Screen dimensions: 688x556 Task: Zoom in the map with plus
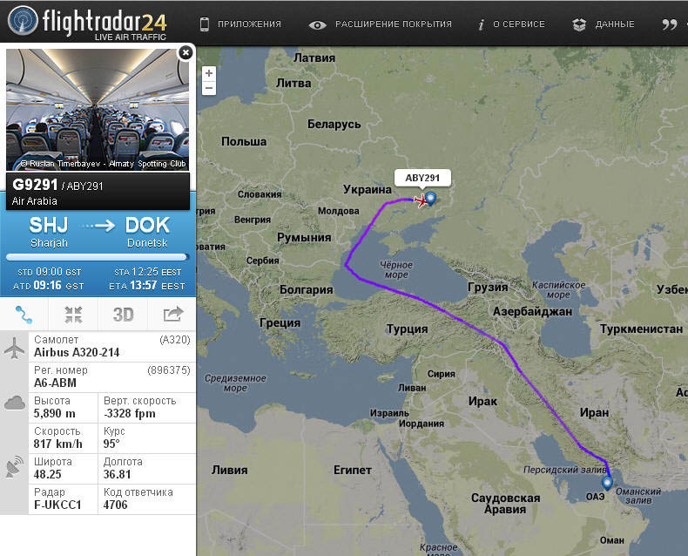pos(209,73)
